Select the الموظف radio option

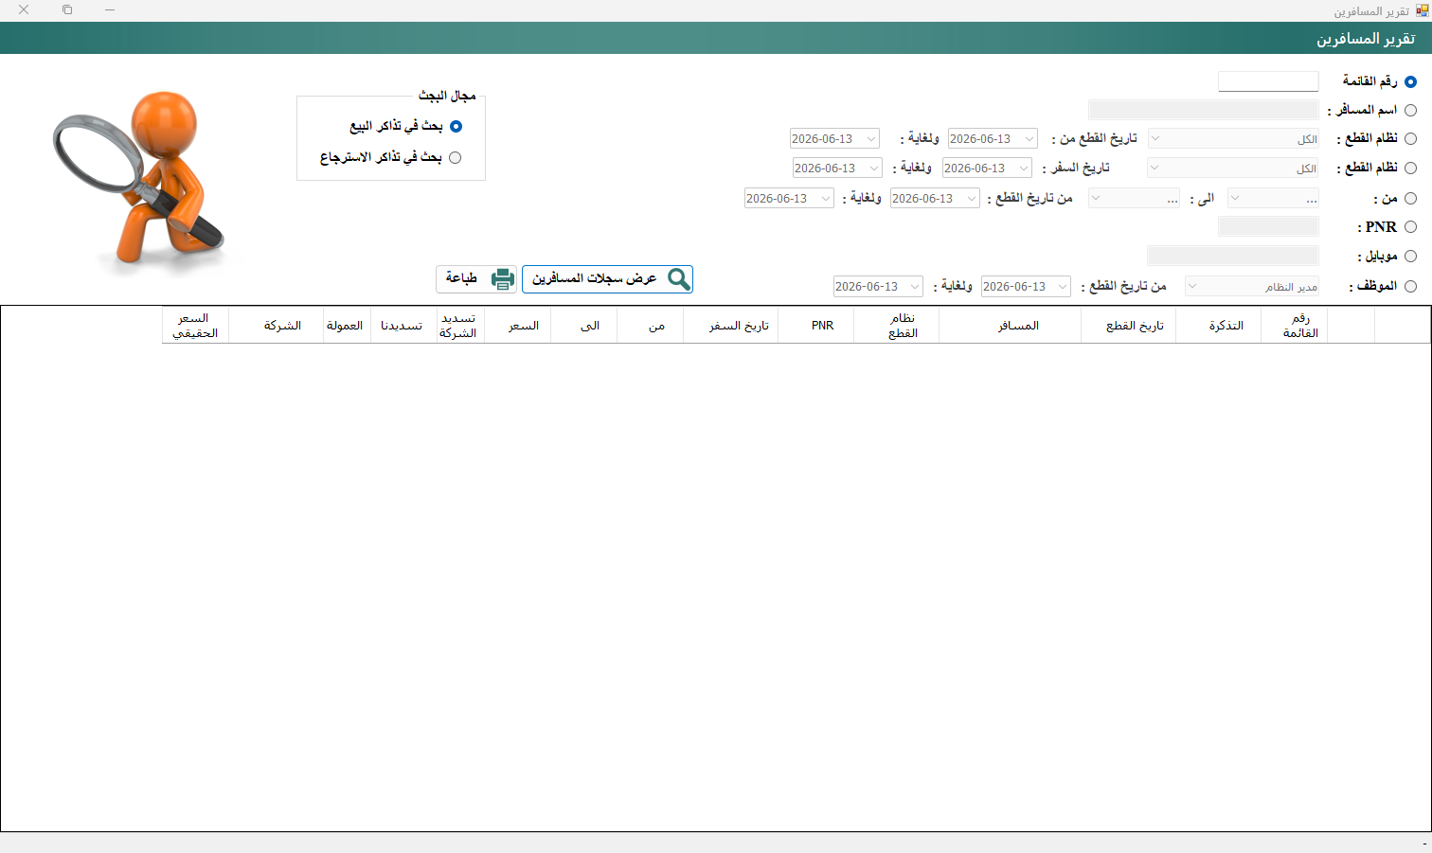click(1411, 286)
